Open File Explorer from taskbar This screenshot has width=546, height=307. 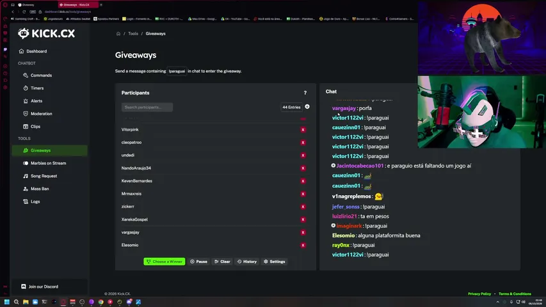(26, 302)
